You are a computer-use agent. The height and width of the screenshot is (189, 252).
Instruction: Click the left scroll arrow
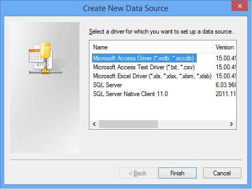[94, 124]
